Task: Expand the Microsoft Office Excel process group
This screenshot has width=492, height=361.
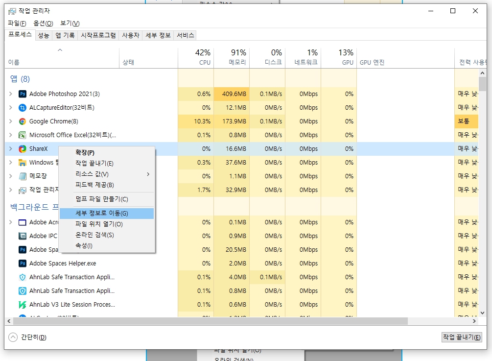Action: tap(11, 135)
